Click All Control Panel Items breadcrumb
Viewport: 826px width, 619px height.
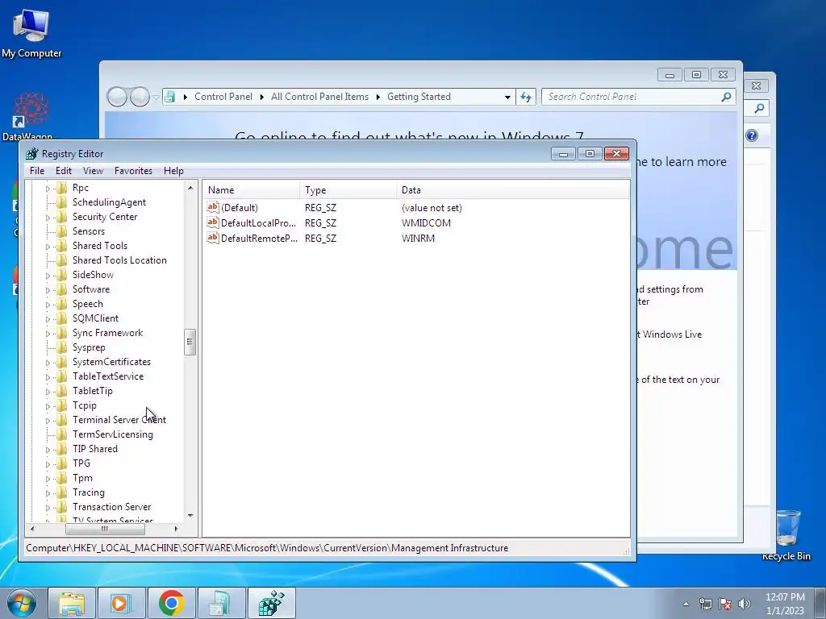click(319, 97)
